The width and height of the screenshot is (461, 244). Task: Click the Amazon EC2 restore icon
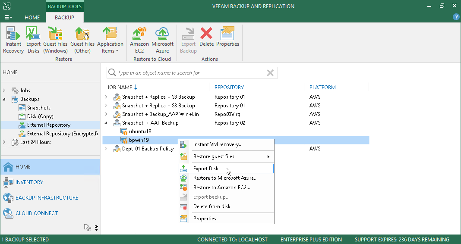(x=139, y=40)
